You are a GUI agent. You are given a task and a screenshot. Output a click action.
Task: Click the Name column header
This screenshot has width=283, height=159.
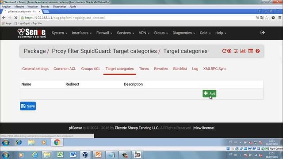(26, 84)
